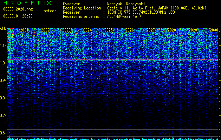221x140 pixels.
Task: Click the 2022 time marker
Action: pos(45,30)
